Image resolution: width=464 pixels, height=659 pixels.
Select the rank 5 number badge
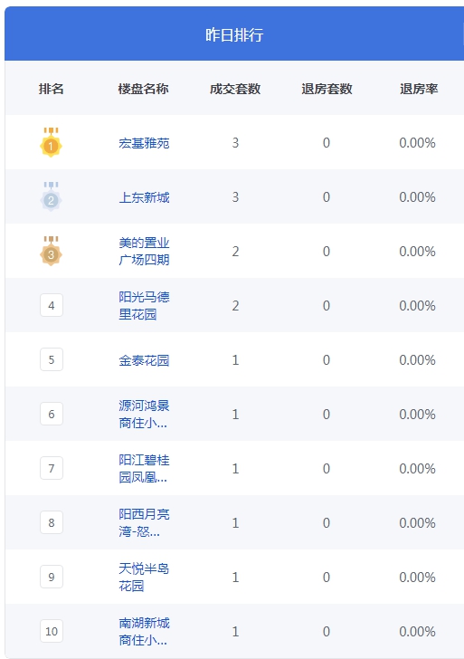point(52,359)
